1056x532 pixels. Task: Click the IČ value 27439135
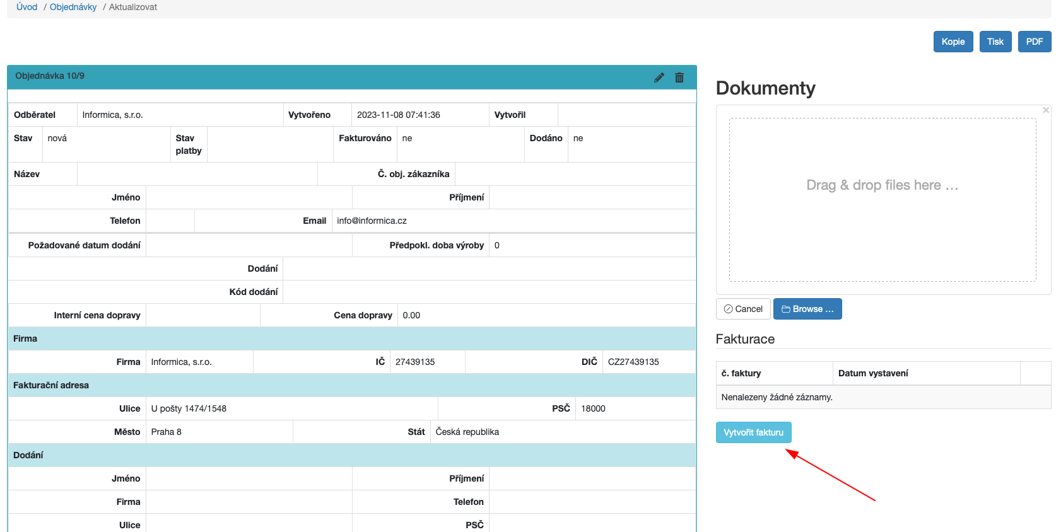415,362
